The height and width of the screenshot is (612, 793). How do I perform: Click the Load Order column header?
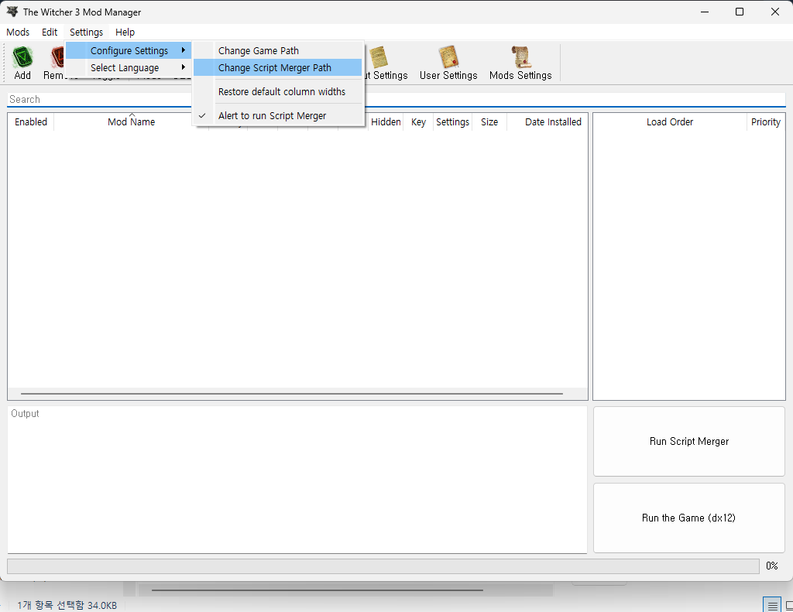click(x=670, y=121)
